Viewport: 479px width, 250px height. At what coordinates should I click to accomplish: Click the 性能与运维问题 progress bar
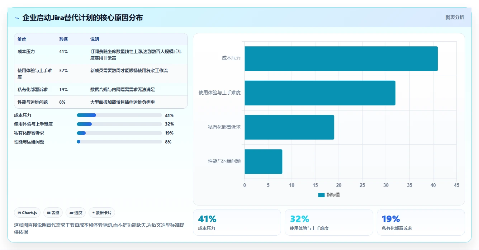coord(119,142)
